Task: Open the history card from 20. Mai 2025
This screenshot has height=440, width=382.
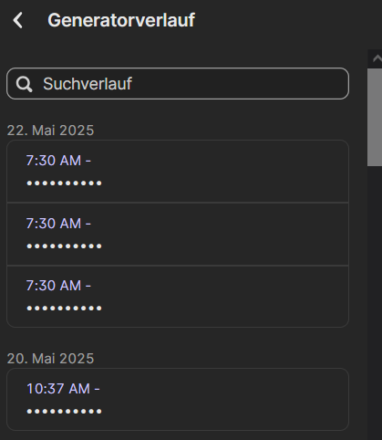Action: click(x=178, y=400)
